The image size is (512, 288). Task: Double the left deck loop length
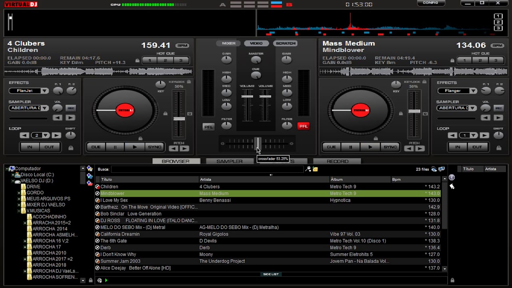pyautogui.click(x=56, y=136)
